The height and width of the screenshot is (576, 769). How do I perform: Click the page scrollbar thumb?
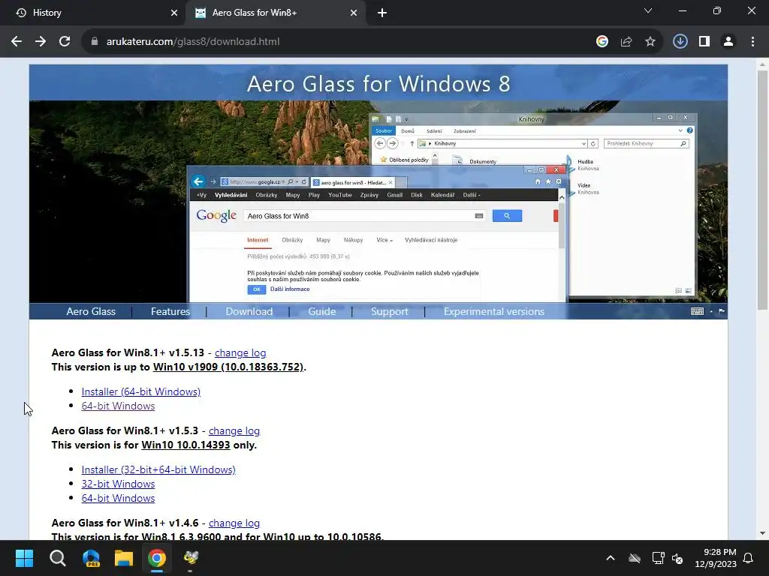pyautogui.click(x=762, y=190)
